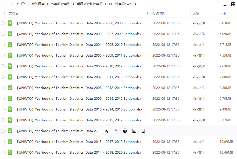
Task: Switch to grid view
Action: click(233, 4)
